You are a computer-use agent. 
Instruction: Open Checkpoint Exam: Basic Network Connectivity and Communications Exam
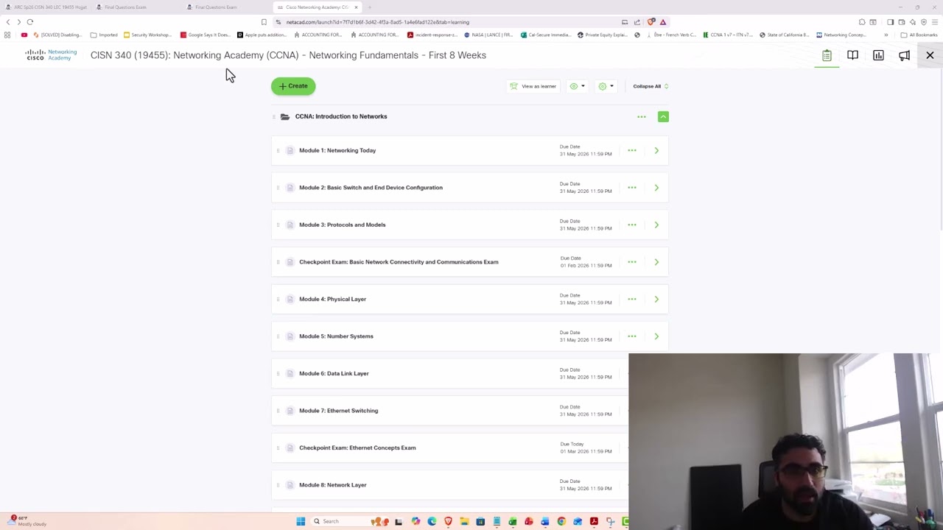(399, 262)
